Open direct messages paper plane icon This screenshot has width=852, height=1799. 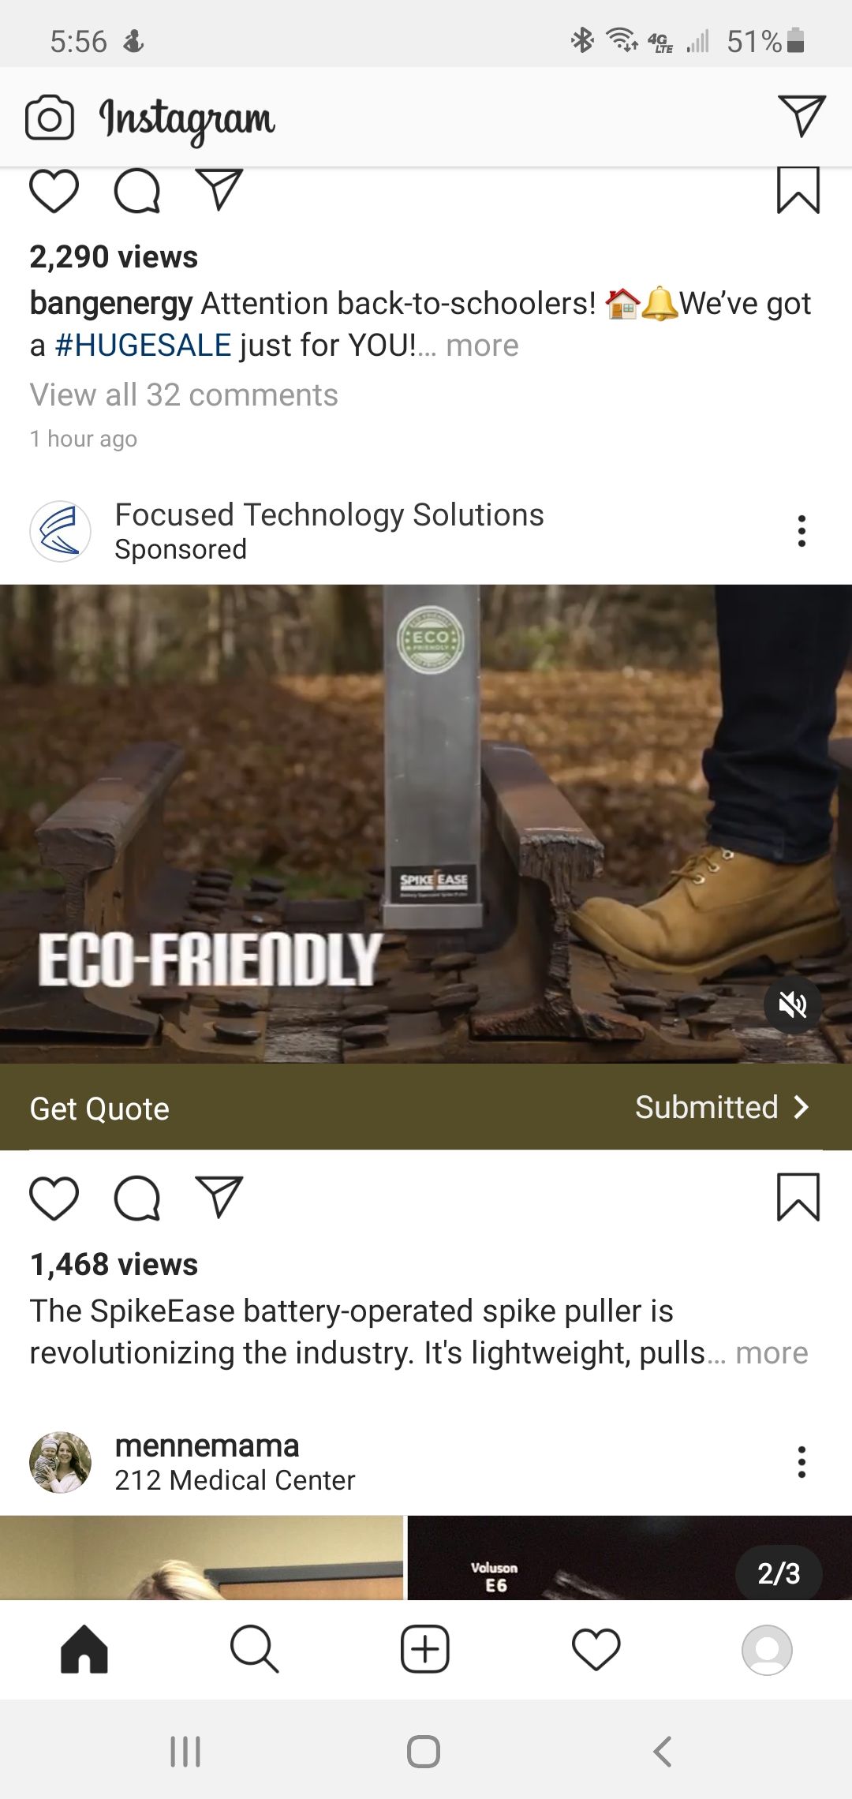(802, 116)
